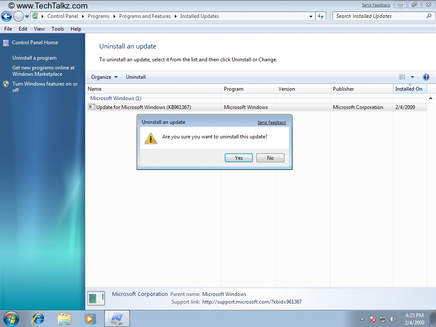This screenshot has width=436, height=327.
Task: Expand the address bar history dropdown
Action: [x=311, y=17]
